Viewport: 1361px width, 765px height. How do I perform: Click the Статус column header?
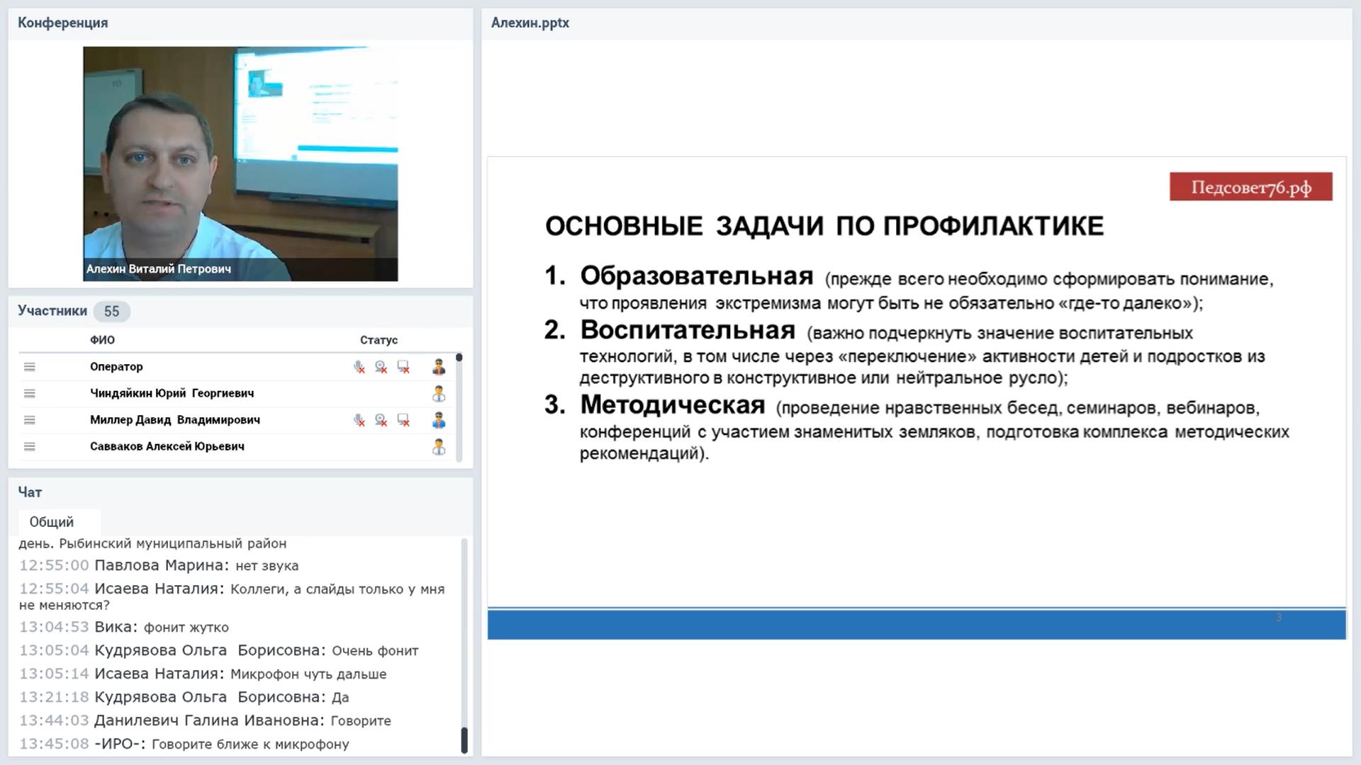[x=379, y=340]
